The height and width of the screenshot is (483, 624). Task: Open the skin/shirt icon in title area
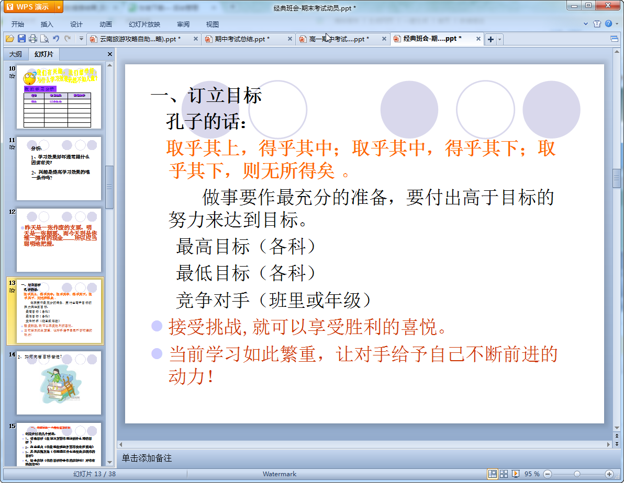(597, 24)
